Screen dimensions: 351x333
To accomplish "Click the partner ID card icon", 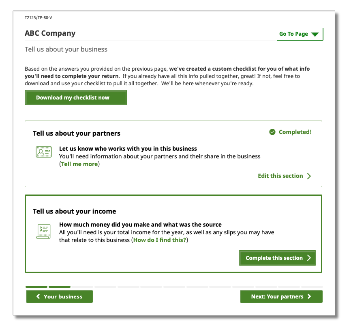I will coord(43,152).
